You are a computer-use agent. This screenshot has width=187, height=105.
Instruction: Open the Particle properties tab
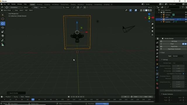tap(157, 71)
